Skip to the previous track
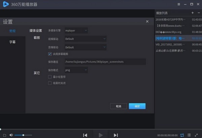 tap(85, 135)
